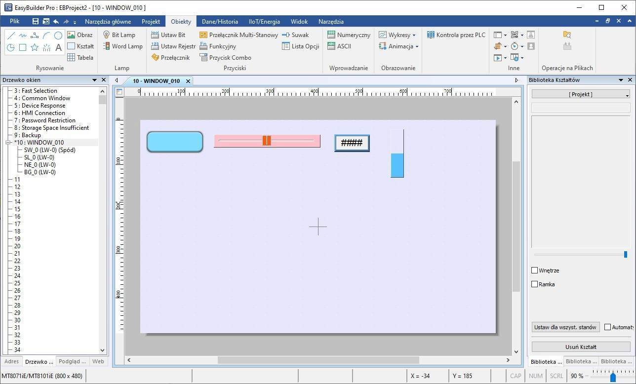Add a Lista Opcji object
This screenshot has height=384, width=636.
(300, 46)
